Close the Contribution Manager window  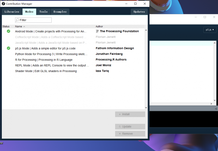145,4
